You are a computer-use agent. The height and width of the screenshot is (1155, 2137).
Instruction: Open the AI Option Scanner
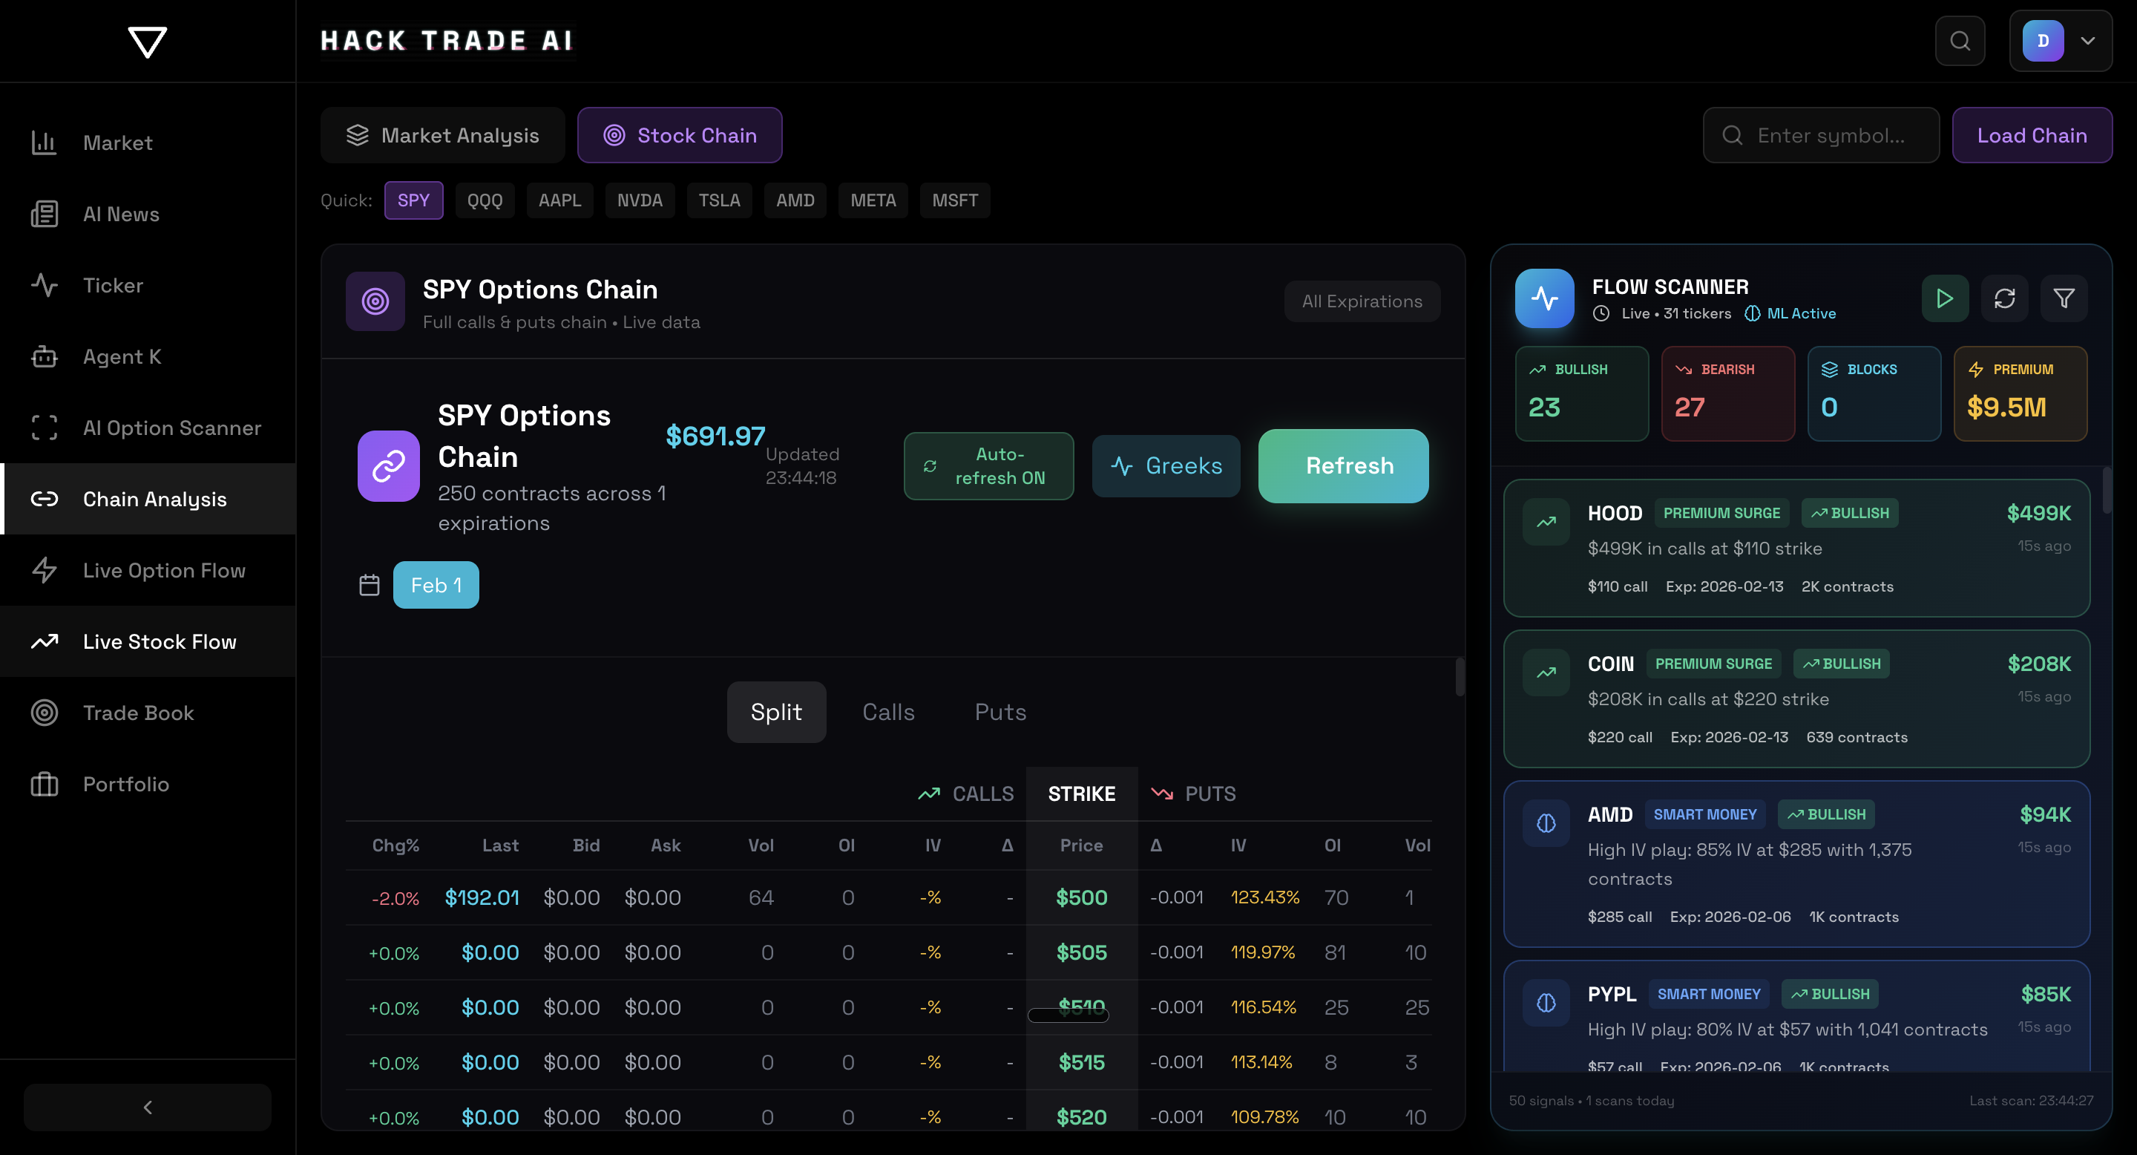click(171, 428)
